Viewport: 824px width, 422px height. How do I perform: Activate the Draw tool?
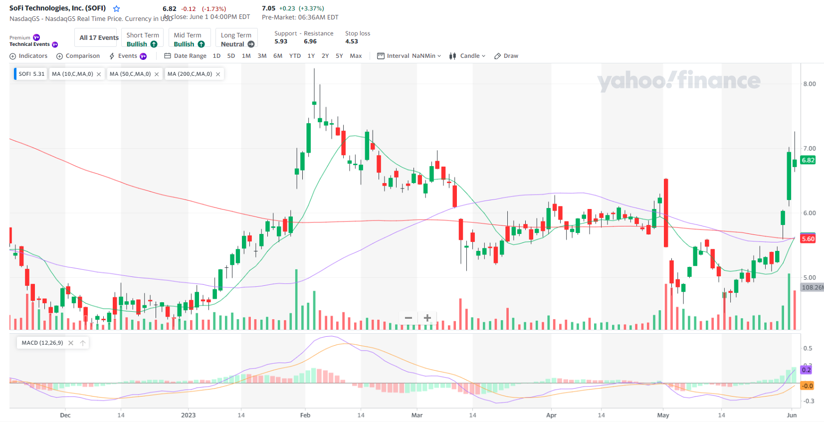pyautogui.click(x=506, y=56)
